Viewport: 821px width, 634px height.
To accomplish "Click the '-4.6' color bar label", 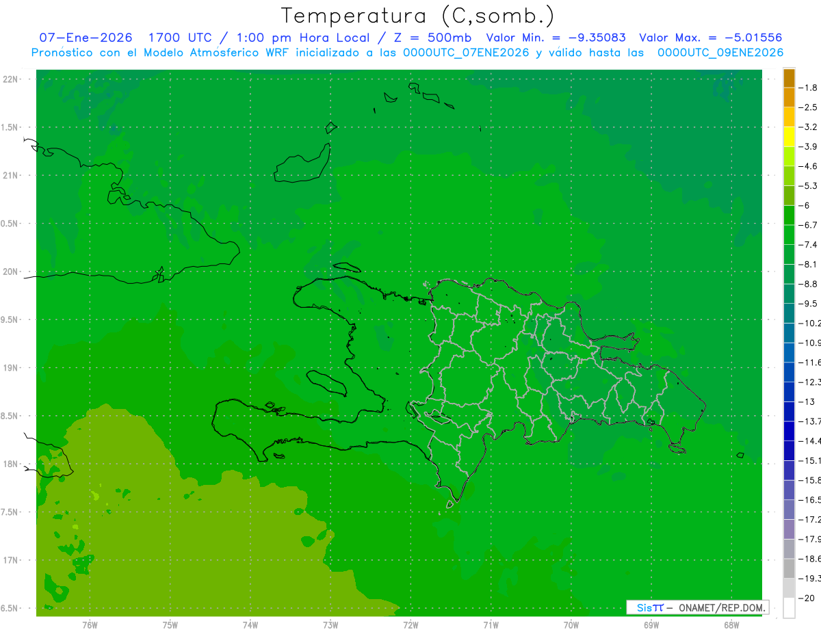I will pyautogui.click(x=808, y=166).
